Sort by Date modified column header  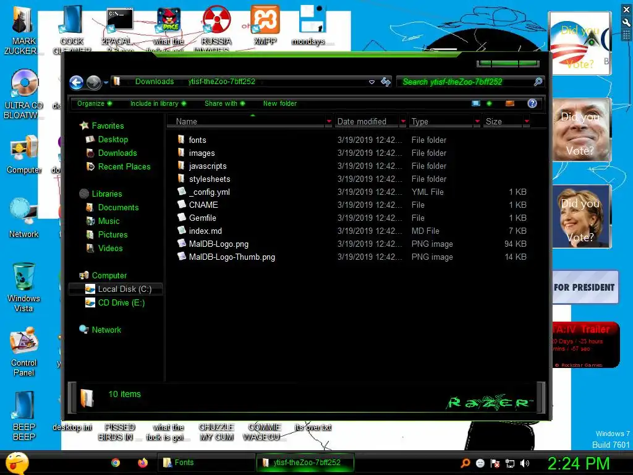pyautogui.click(x=367, y=122)
